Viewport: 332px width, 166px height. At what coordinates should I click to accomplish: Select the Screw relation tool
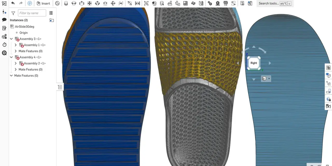click(x=225, y=3)
